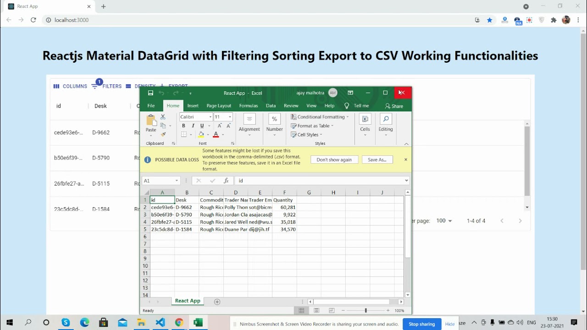Click the Paste clipboard icon
This screenshot has height=330, width=587.
click(151, 121)
